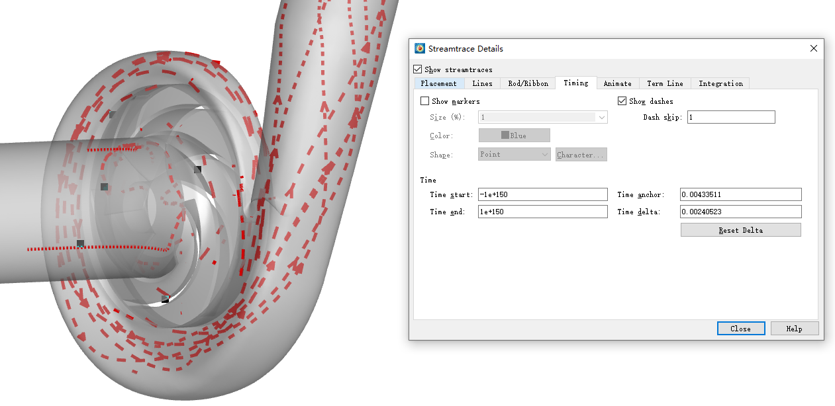
Task: Close the Streamtrace Details dialog with the X
Action: click(x=814, y=48)
